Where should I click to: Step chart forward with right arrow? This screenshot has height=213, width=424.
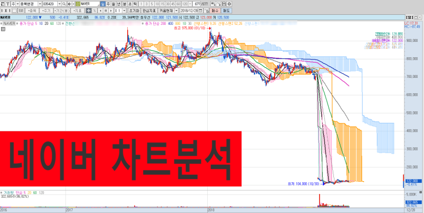[111, 11]
